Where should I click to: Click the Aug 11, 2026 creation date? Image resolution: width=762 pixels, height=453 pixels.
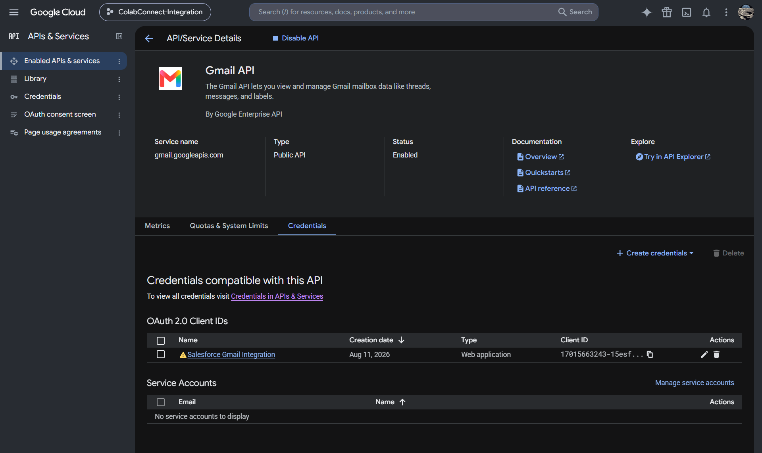(369, 355)
